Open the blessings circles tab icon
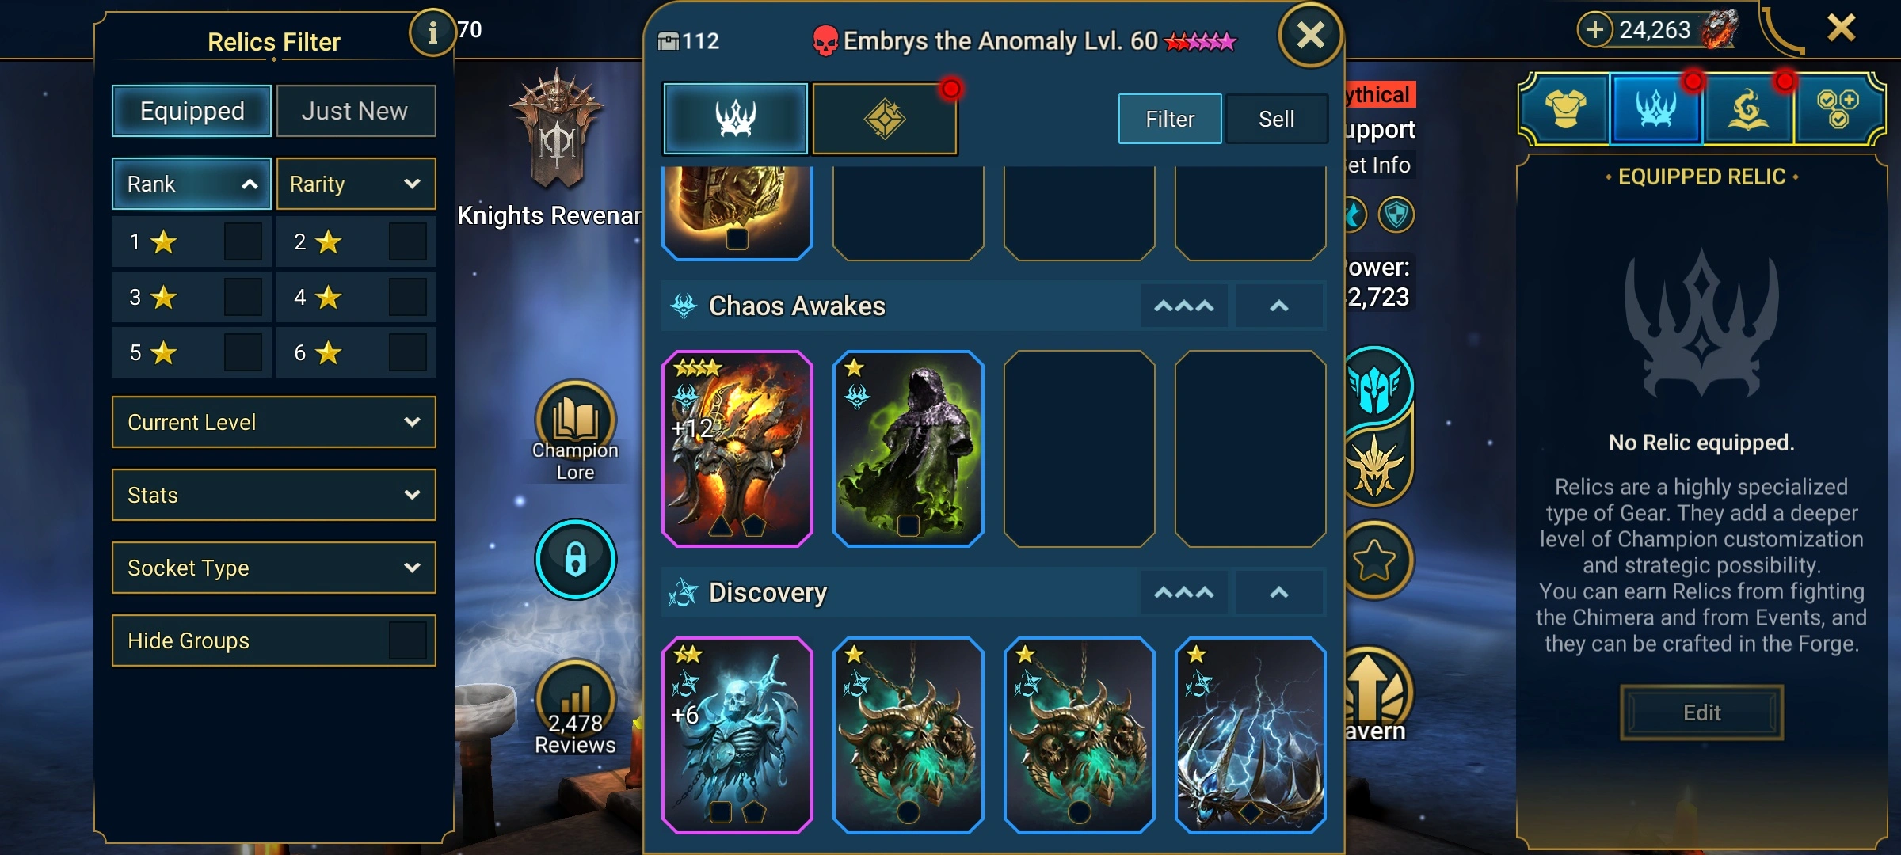This screenshot has width=1901, height=855. click(x=1838, y=110)
